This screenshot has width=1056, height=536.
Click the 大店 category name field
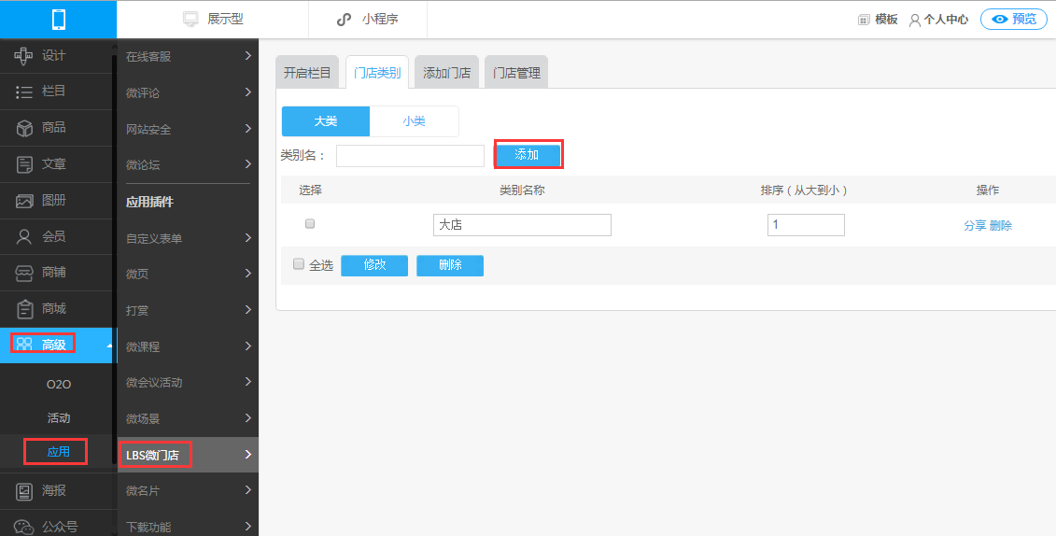click(x=522, y=225)
